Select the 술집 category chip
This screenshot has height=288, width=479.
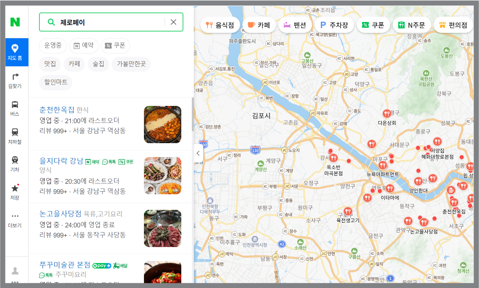98,64
